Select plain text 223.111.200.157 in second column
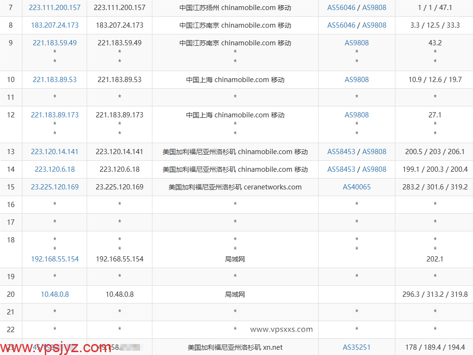Screen dimensions: 473x355 click(120, 8)
